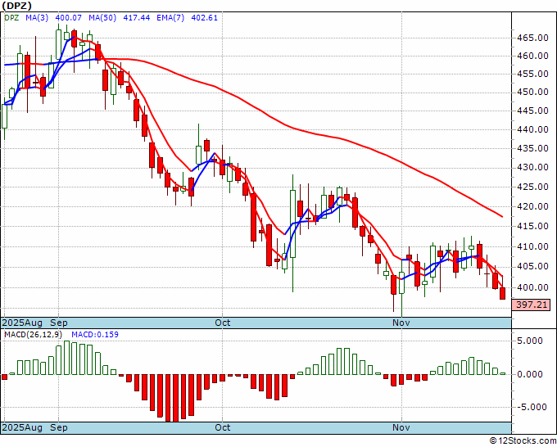The height and width of the screenshot is (447, 557).
Task: Click Oct on the MACD date axis
Action: tap(222, 427)
